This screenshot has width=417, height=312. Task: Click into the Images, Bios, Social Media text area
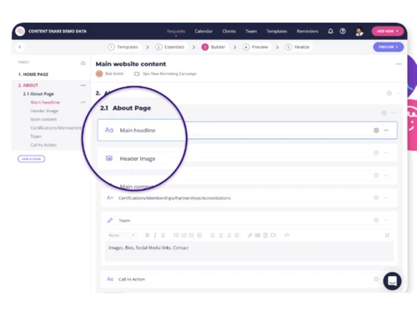click(x=249, y=251)
